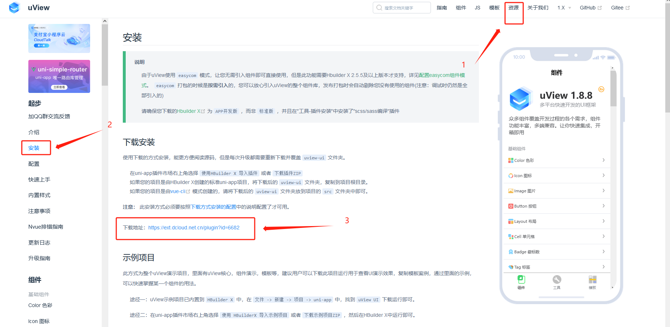Image resolution: width=670 pixels, height=327 pixels.
Task: Open 内置样式 in the sidebar
Action: [x=39, y=195]
